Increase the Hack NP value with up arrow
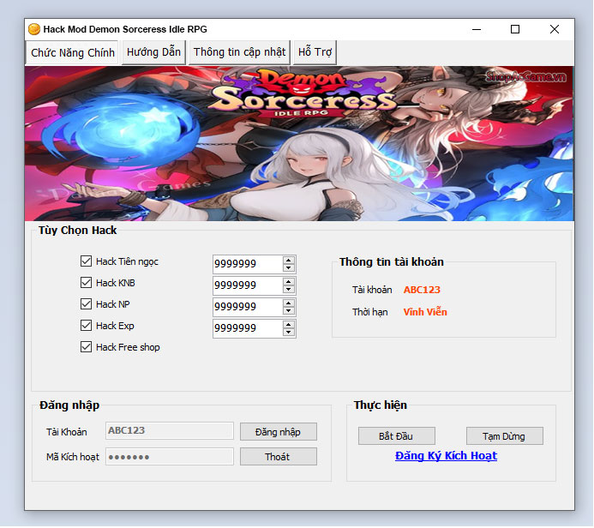Screen dimensions: 594x528 coord(289,303)
